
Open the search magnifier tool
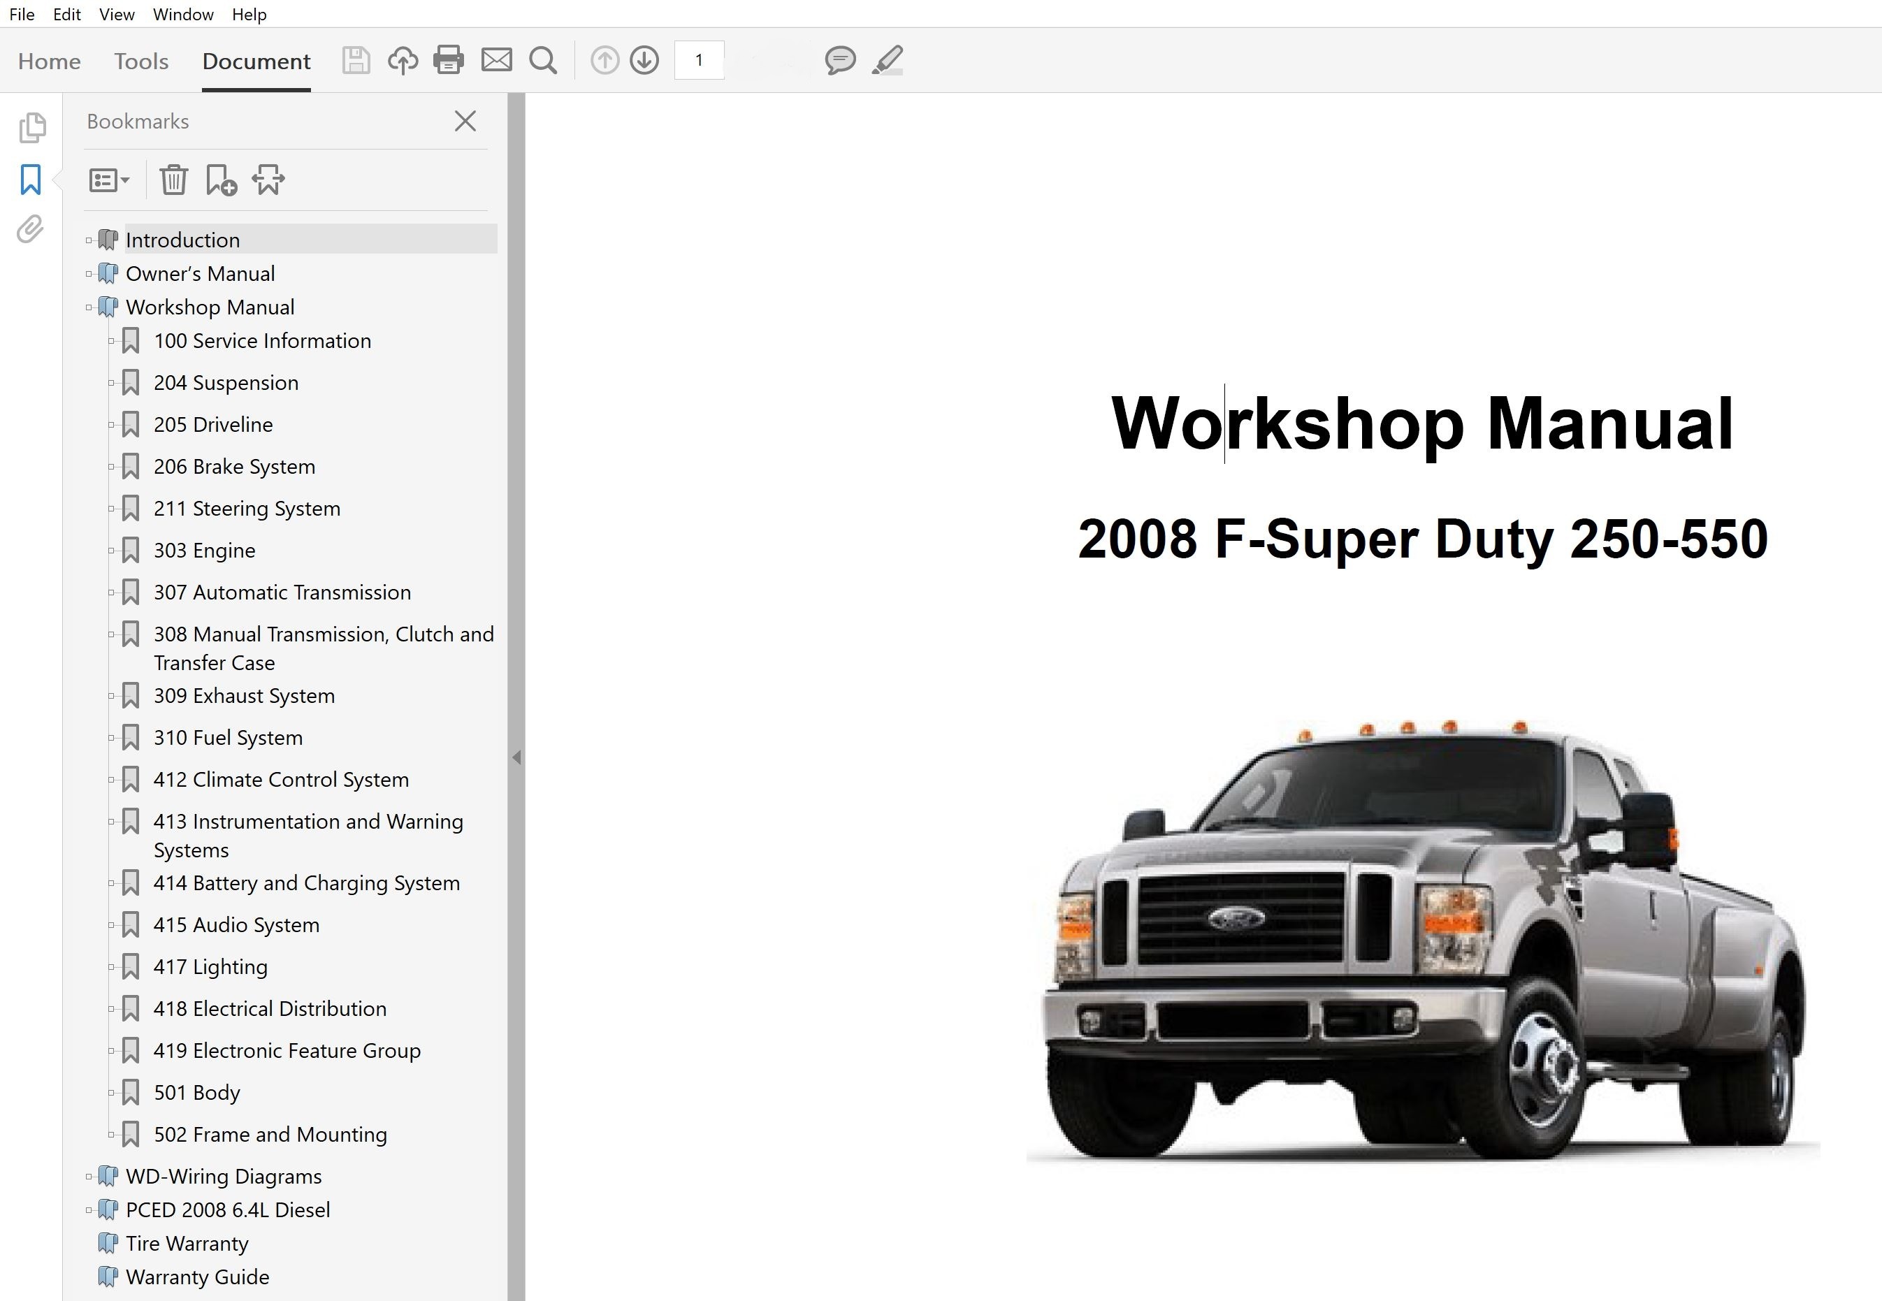tap(543, 60)
